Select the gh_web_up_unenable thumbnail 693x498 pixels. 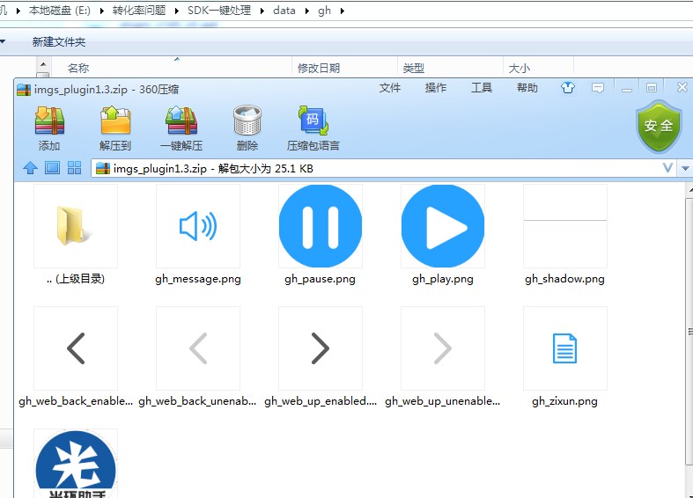pos(443,348)
